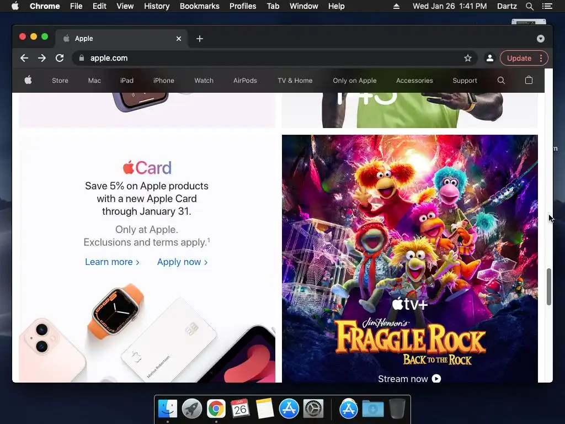This screenshot has width=565, height=424.
Task: Click the Update button in Chrome
Action: click(x=519, y=58)
